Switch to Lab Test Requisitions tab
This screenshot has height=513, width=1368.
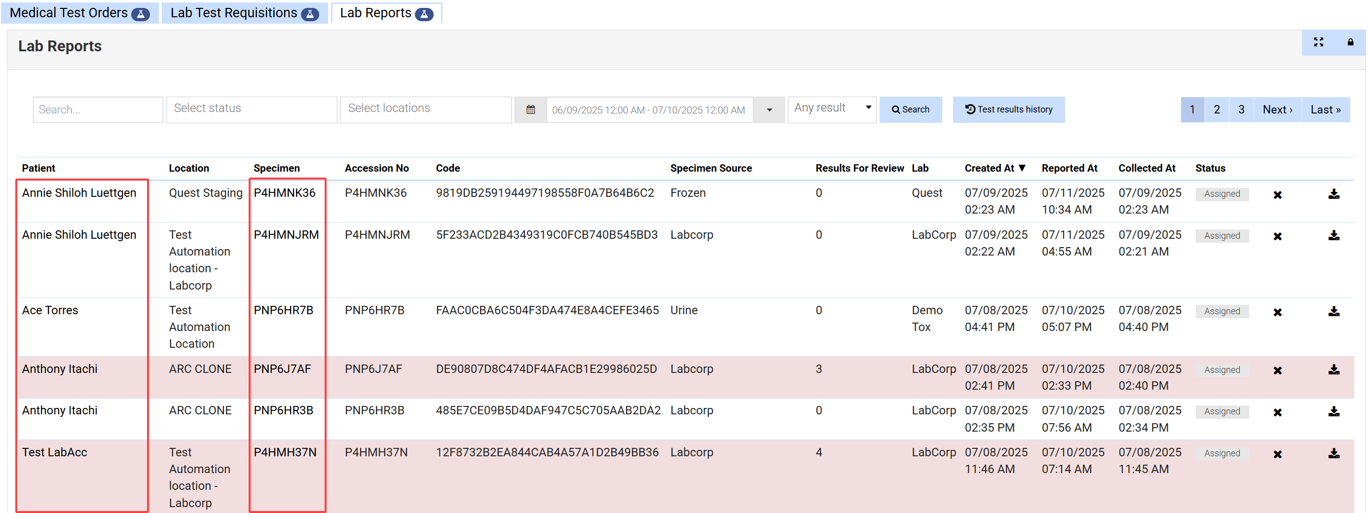(244, 13)
